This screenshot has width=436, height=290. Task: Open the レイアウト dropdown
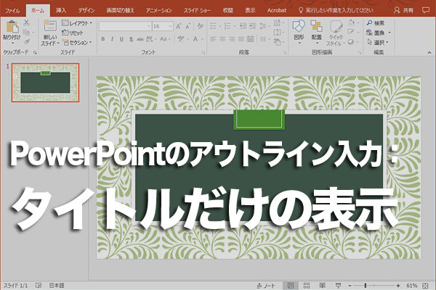click(x=77, y=23)
